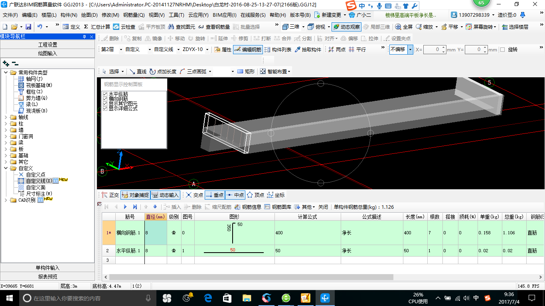Select 两点 two-point axis tool
545x306 pixels.
coord(337,49)
